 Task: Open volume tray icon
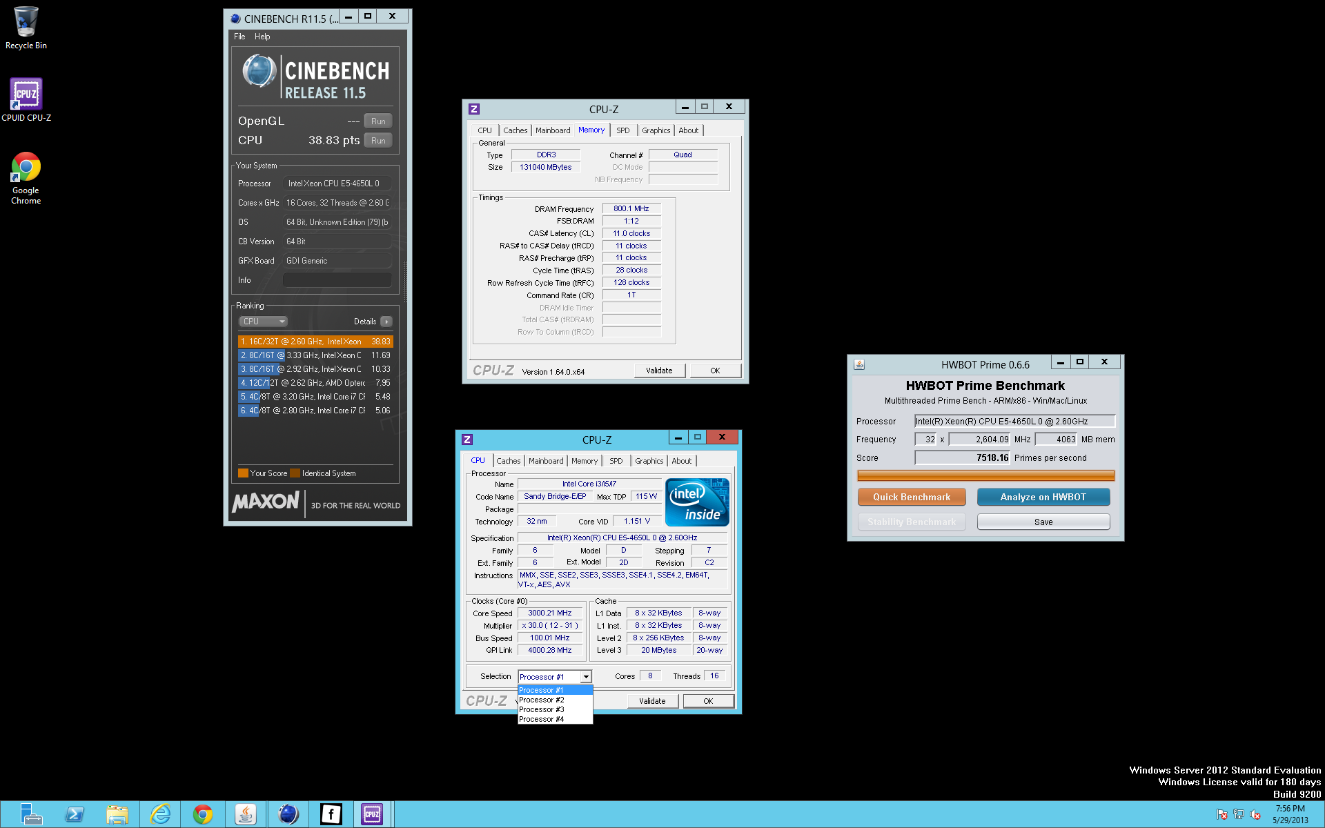[1255, 814]
